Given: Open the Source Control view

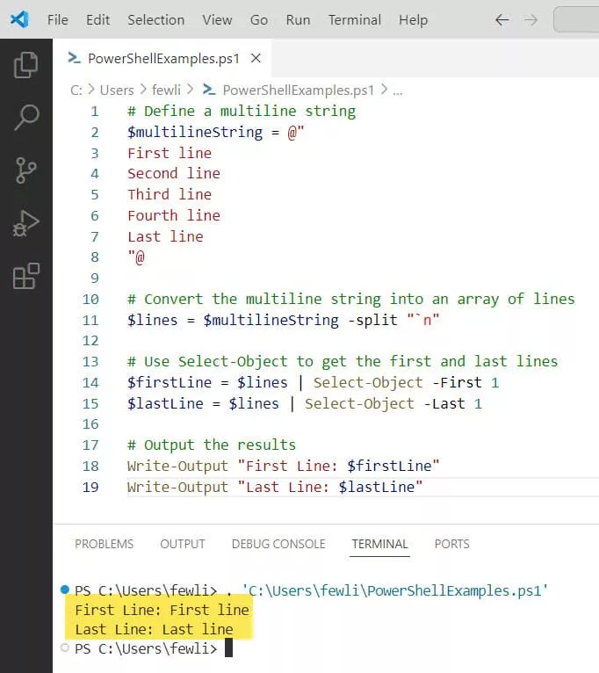Looking at the screenshot, I should [x=26, y=170].
